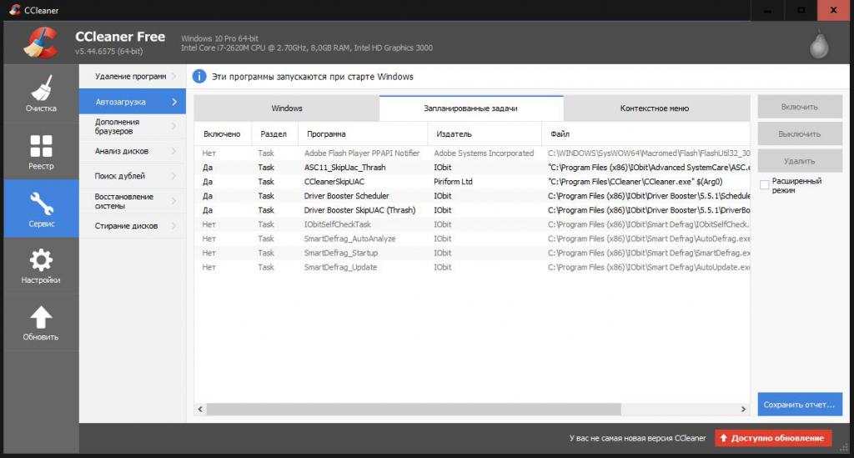This screenshot has height=458, width=854.
Task: Click the scrollbar left arrow
Action: [x=200, y=409]
